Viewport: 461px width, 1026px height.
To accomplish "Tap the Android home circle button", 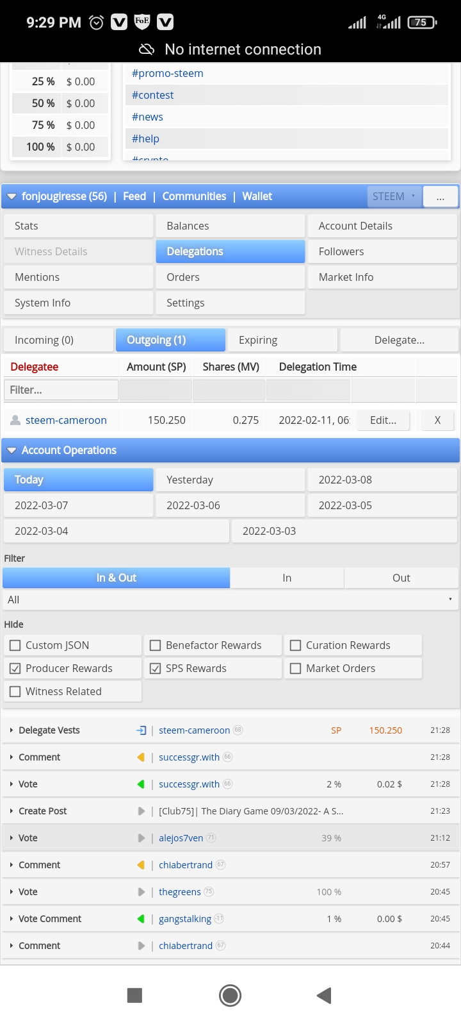I will click(230, 995).
